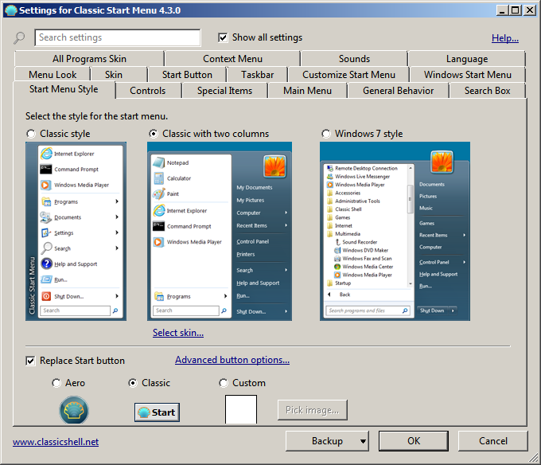Uncheck Replace Start button

pyautogui.click(x=30, y=361)
